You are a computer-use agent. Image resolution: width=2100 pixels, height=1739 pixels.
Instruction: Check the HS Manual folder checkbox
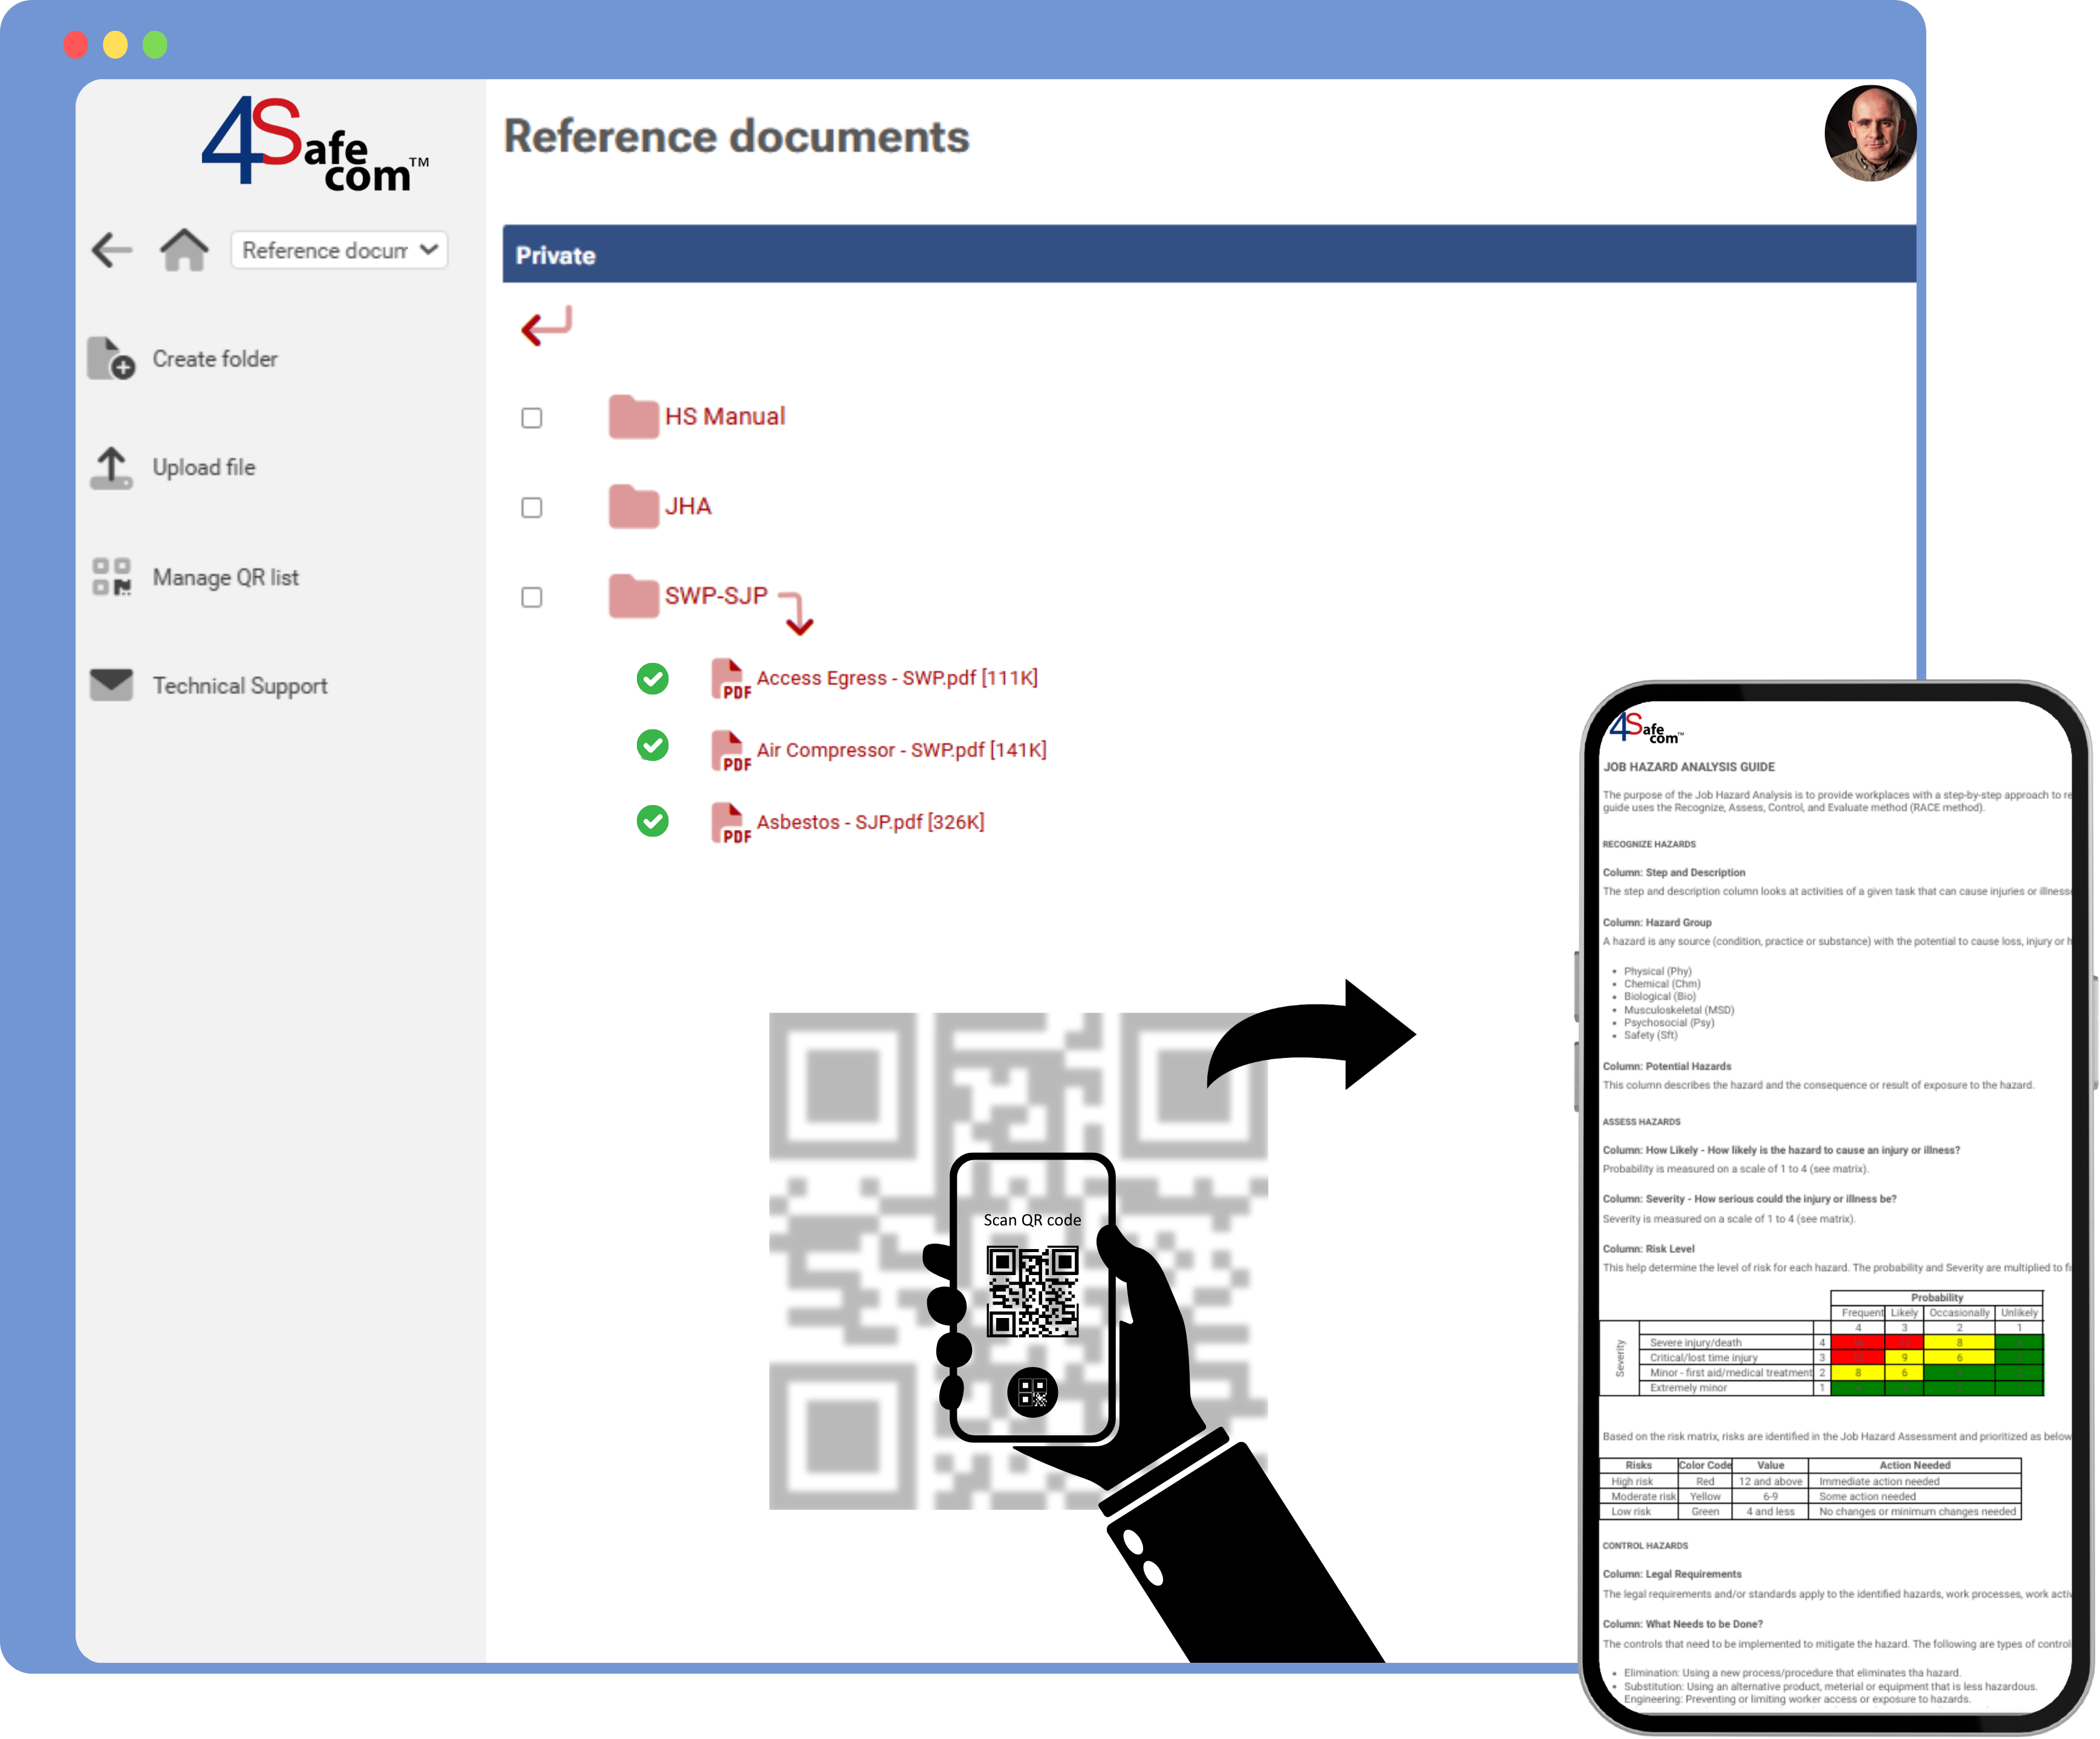(x=532, y=418)
